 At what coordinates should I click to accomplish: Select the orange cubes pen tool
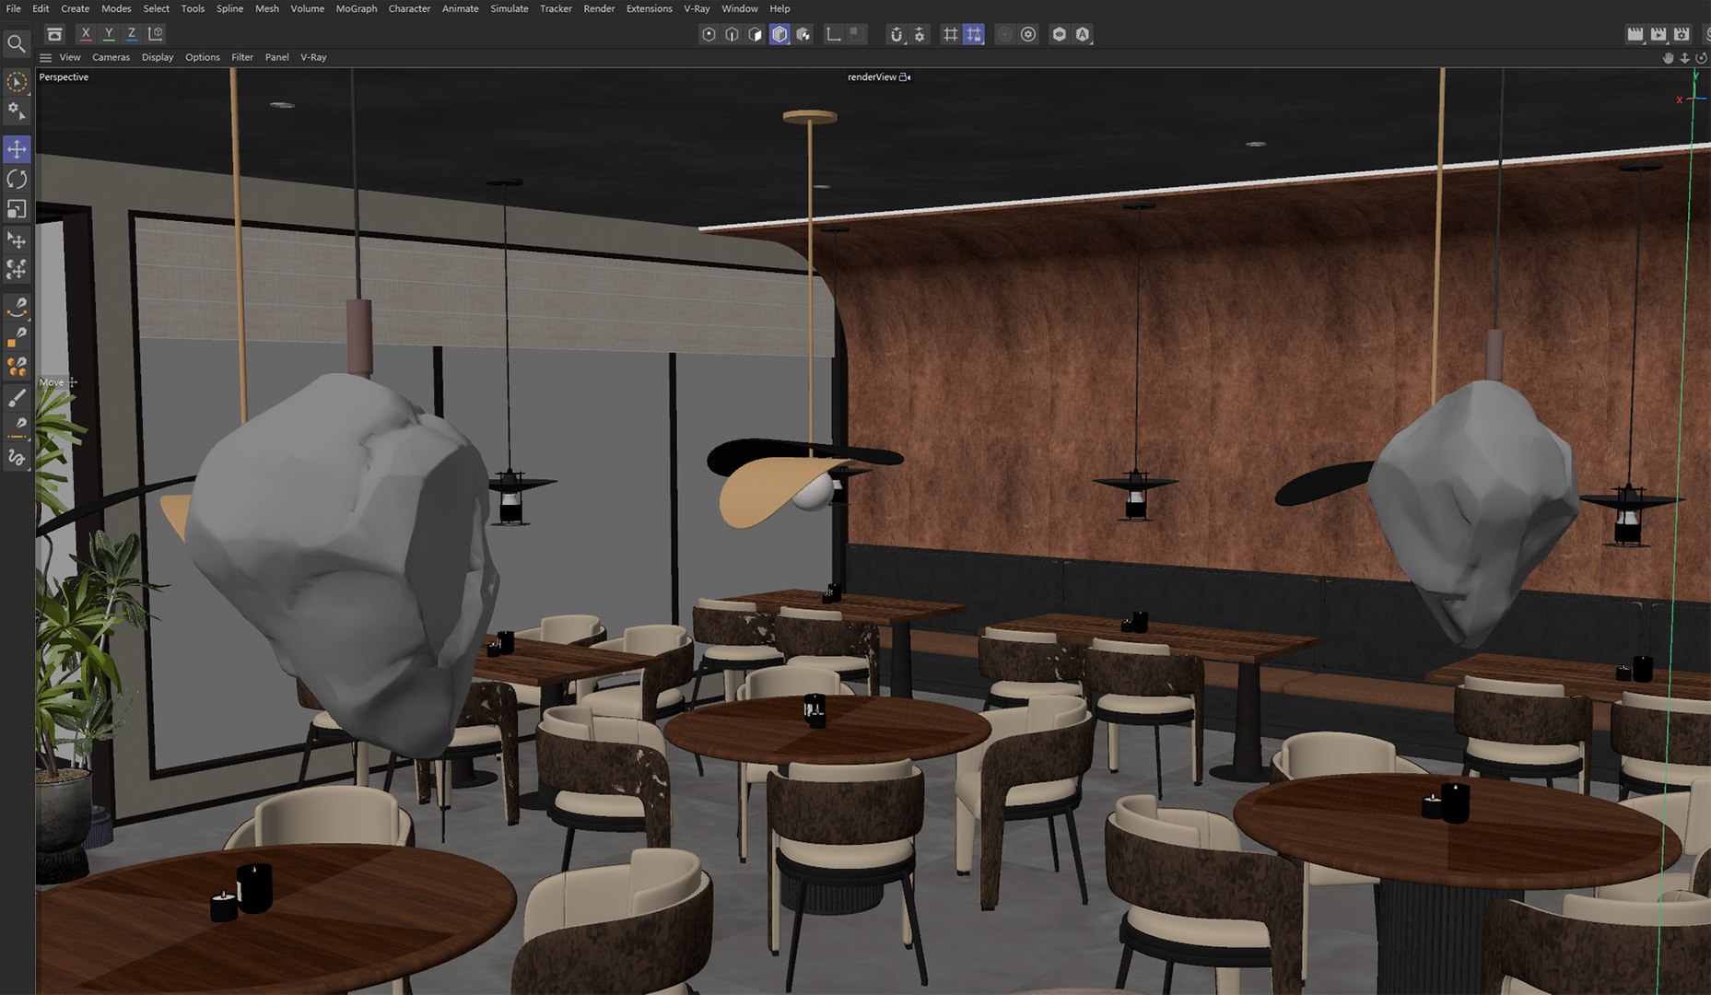17,367
